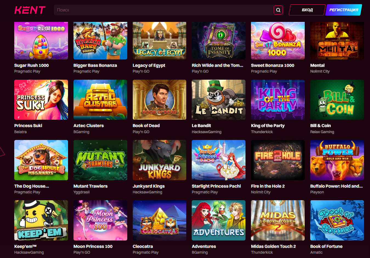Click the Aztec Clusters title text

click(89, 126)
